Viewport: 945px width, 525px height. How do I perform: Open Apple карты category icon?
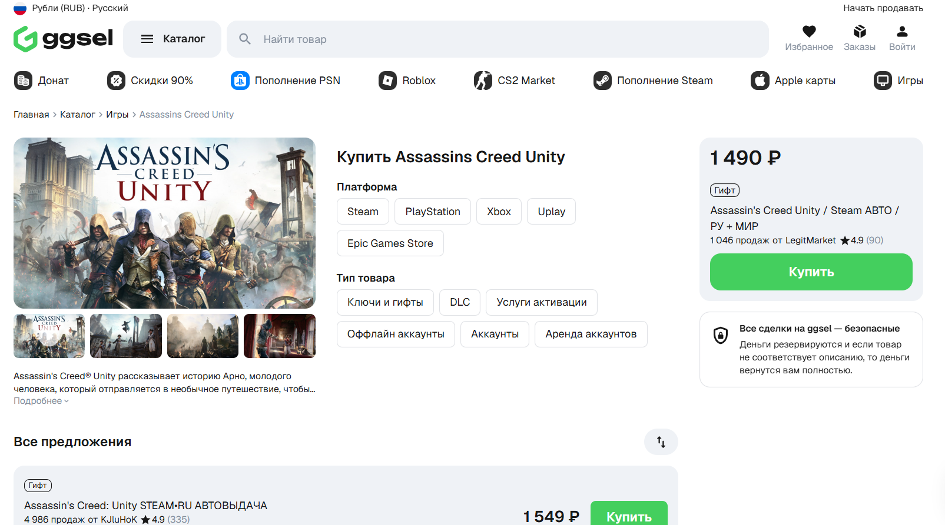760,81
